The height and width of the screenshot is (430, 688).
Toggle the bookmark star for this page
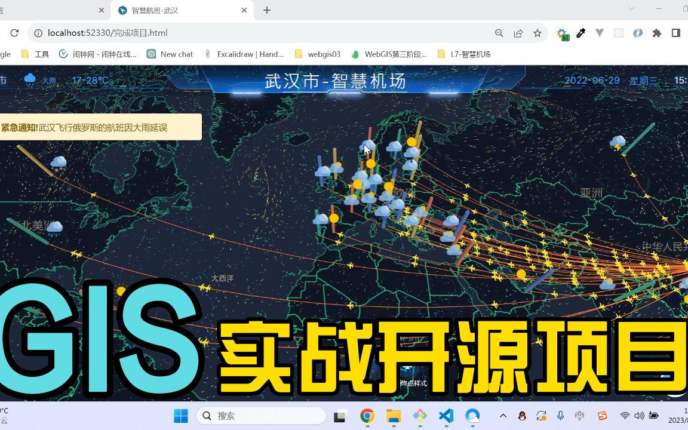[x=537, y=33]
